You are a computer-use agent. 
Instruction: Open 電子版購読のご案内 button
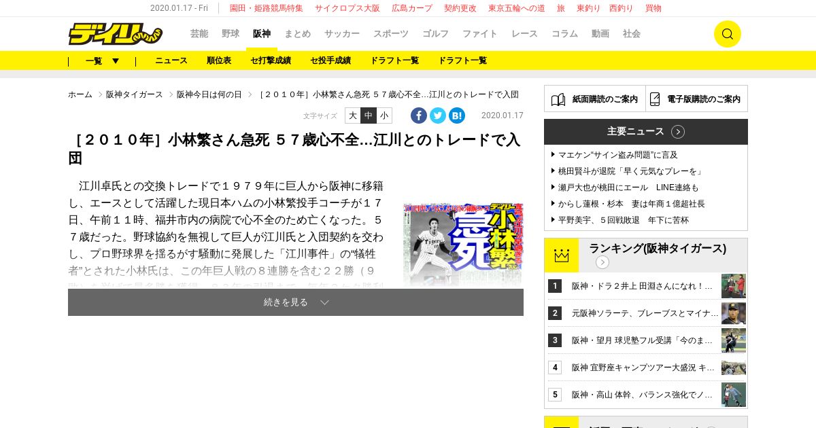(697, 99)
